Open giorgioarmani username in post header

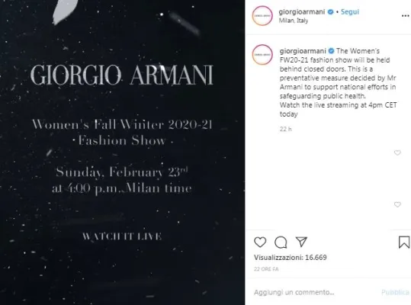[x=302, y=11]
